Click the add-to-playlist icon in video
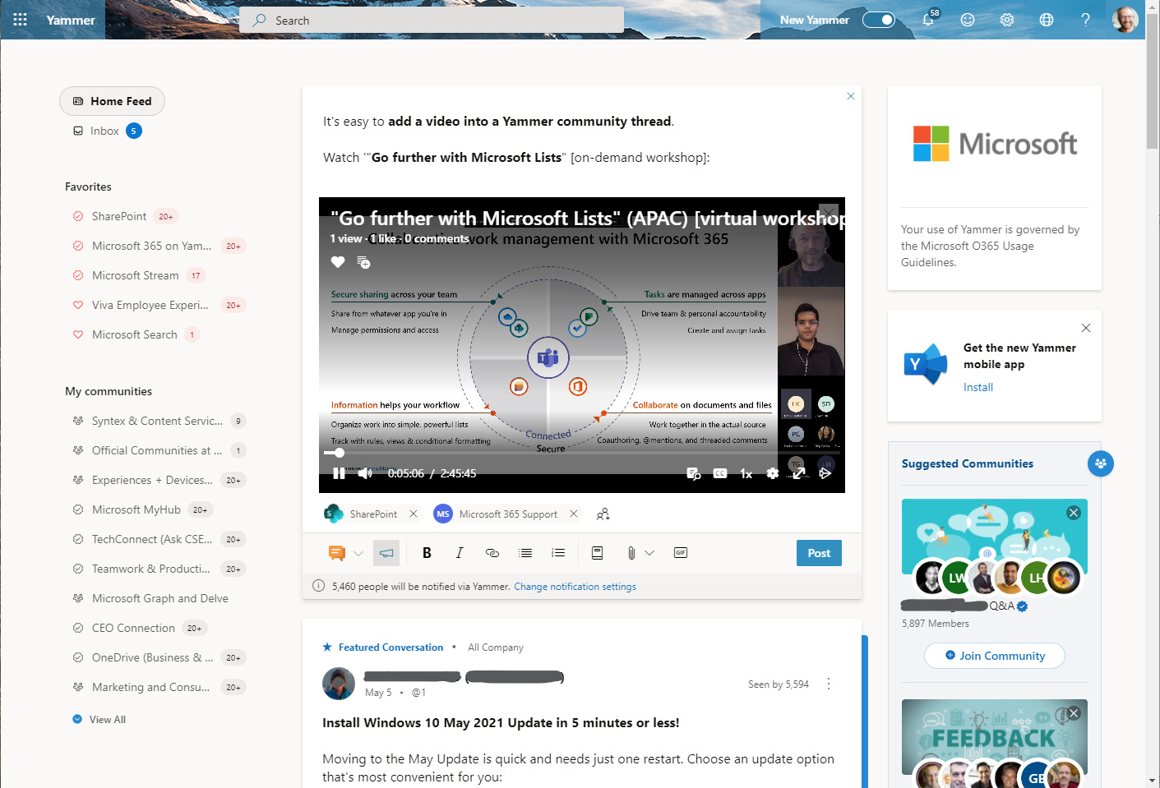The image size is (1160, 788). pyautogui.click(x=363, y=262)
